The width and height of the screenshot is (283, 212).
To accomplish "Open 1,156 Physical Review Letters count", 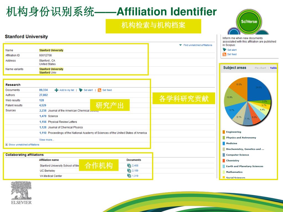I will point(43,122).
